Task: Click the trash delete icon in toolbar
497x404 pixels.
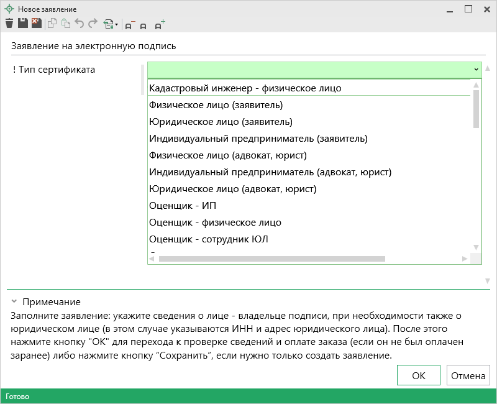Action: coord(9,24)
